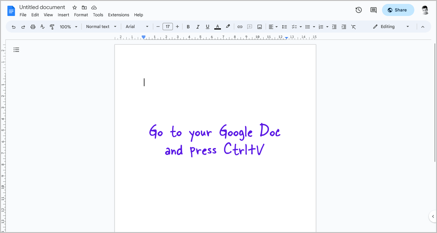Insert a numbered list
The height and width of the screenshot is (233, 437).
[321, 27]
